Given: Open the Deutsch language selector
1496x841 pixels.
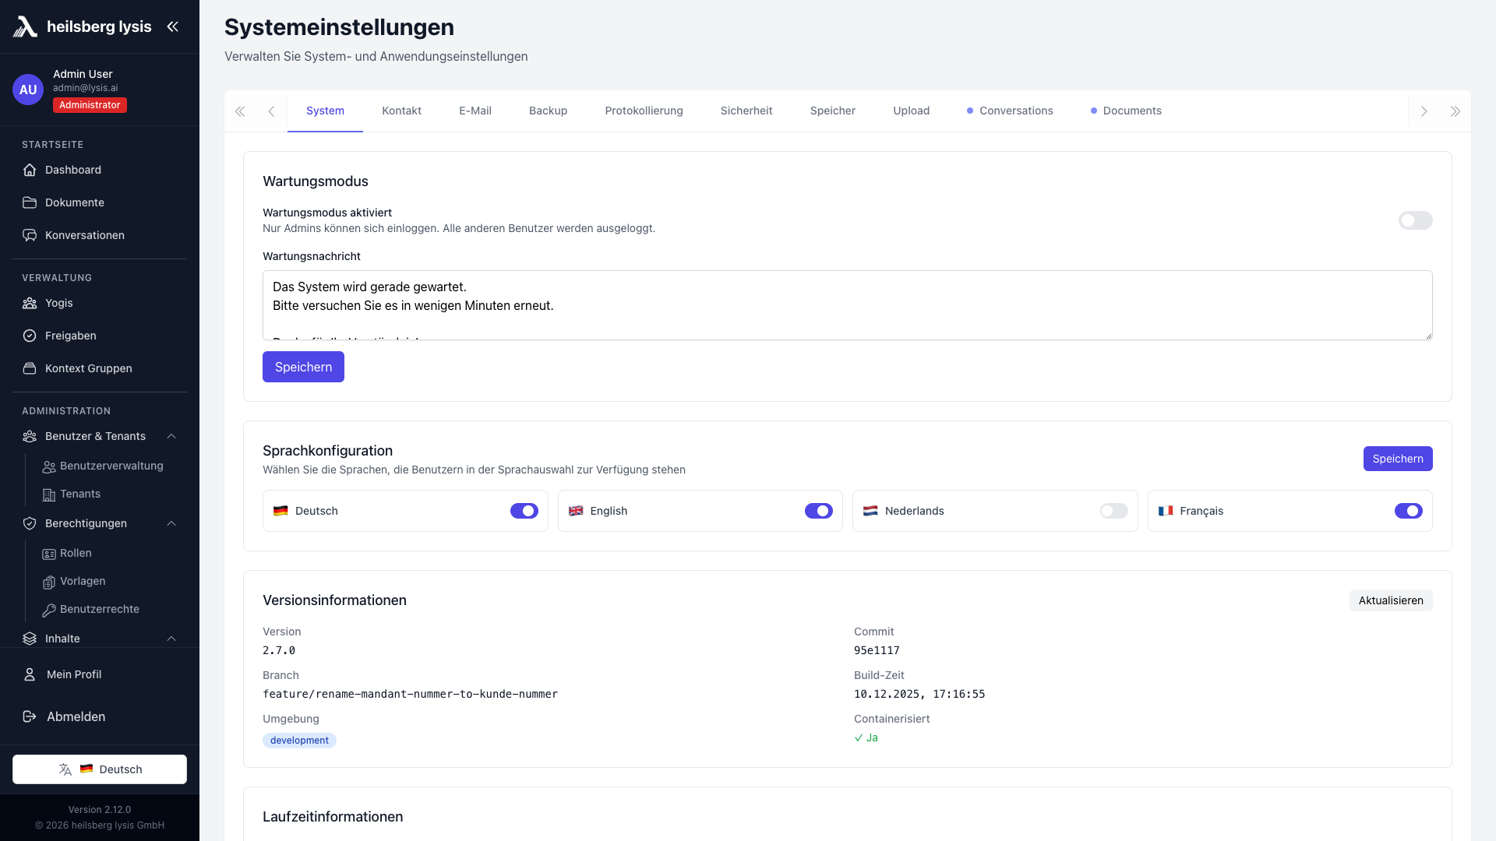Looking at the screenshot, I should pos(100,769).
